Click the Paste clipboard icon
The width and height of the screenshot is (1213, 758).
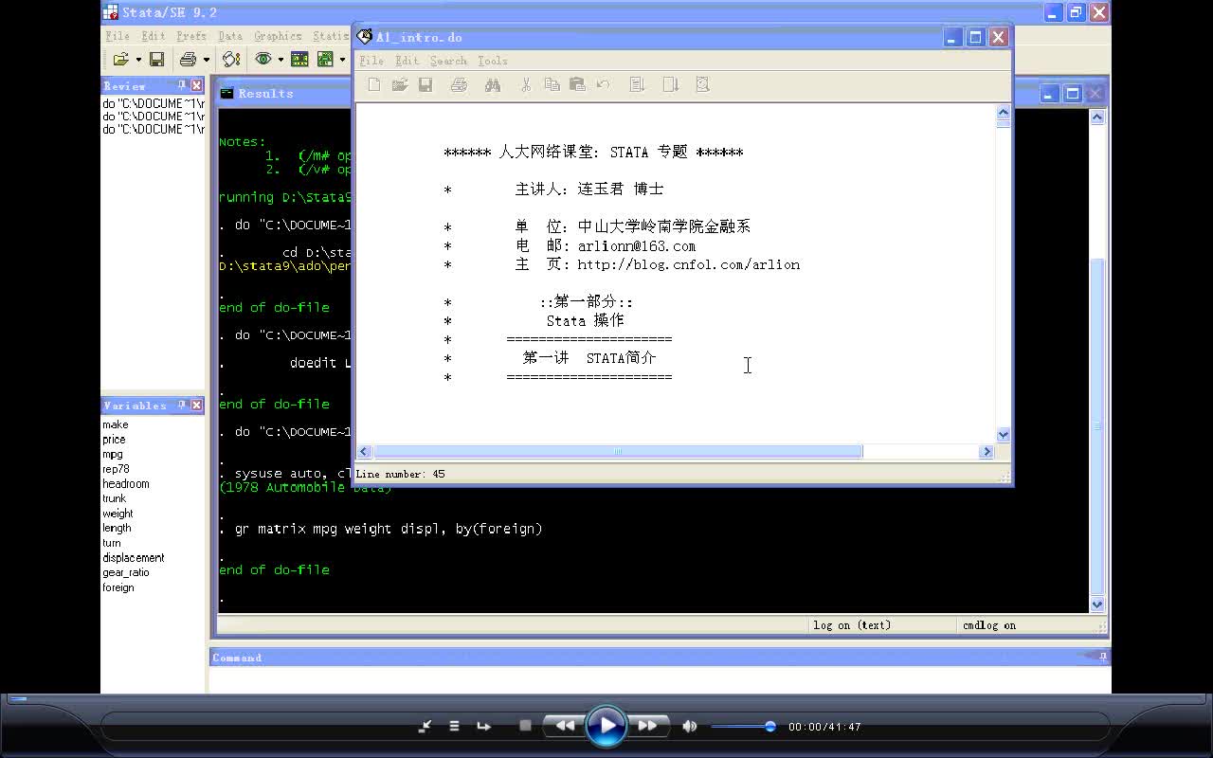pyautogui.click(x=577, y=85)
